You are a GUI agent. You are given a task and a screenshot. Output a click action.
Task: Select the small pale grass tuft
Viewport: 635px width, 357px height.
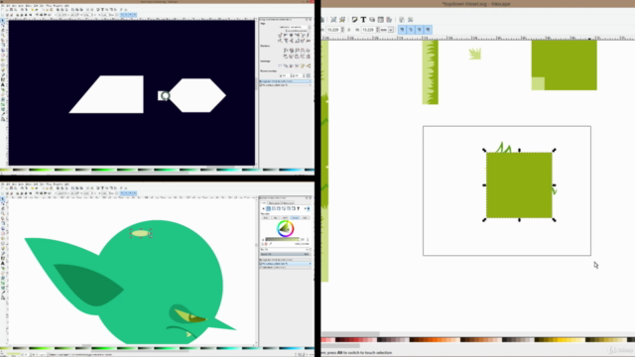click(475, 54)
